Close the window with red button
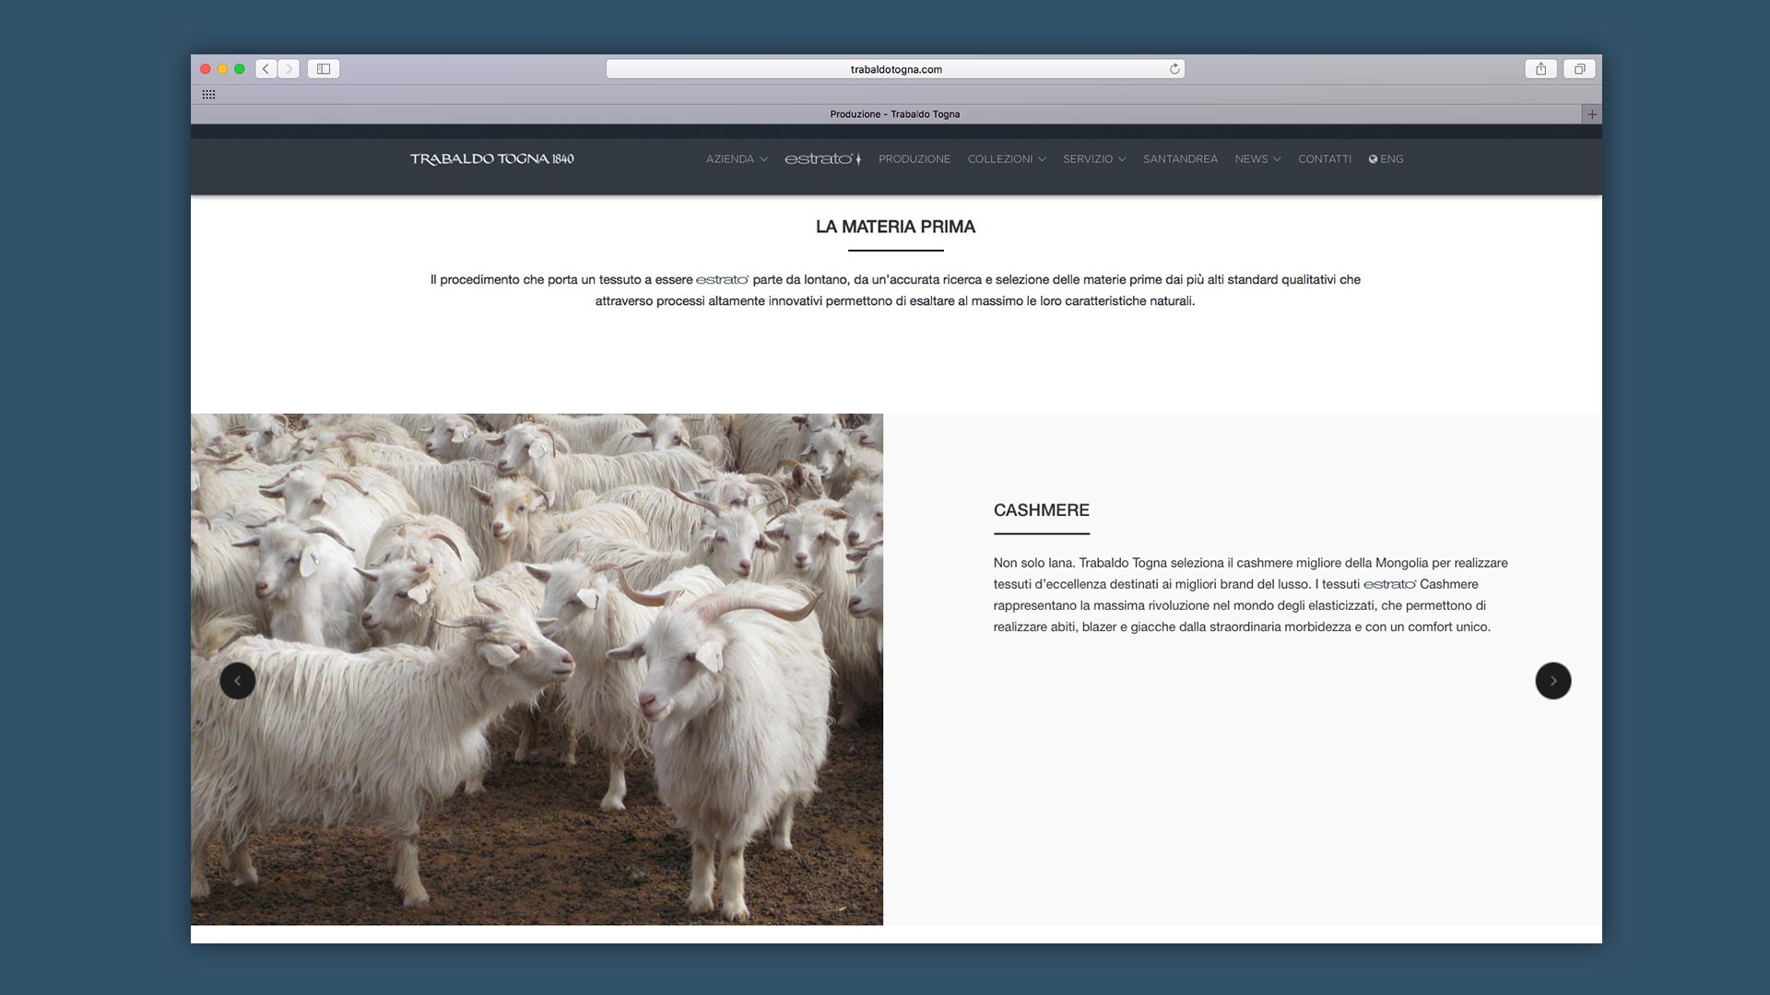The image size is (1770, 995). pyautogui.click(x=206, y=69)
